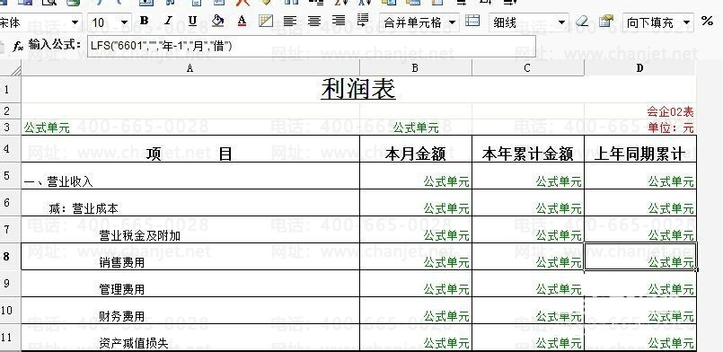Click the cell diagonal border icon
The height and width of the screenshot is (352, 723).
coord(266,21)
